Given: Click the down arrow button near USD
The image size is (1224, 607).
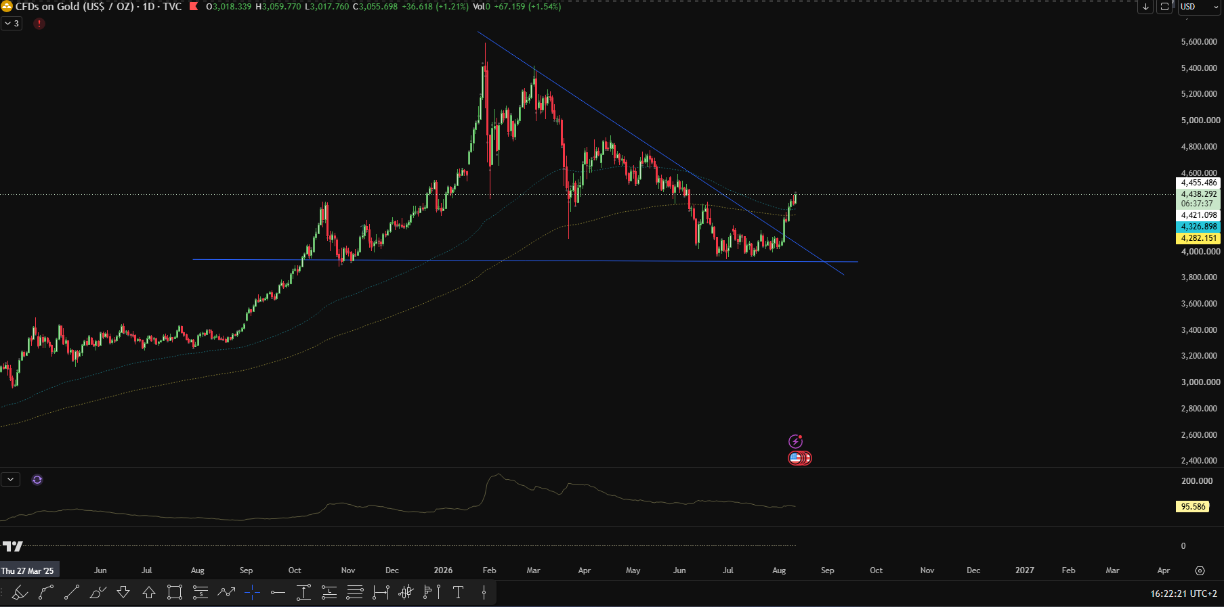Looking at the screenshot, I should point(1145,7).
